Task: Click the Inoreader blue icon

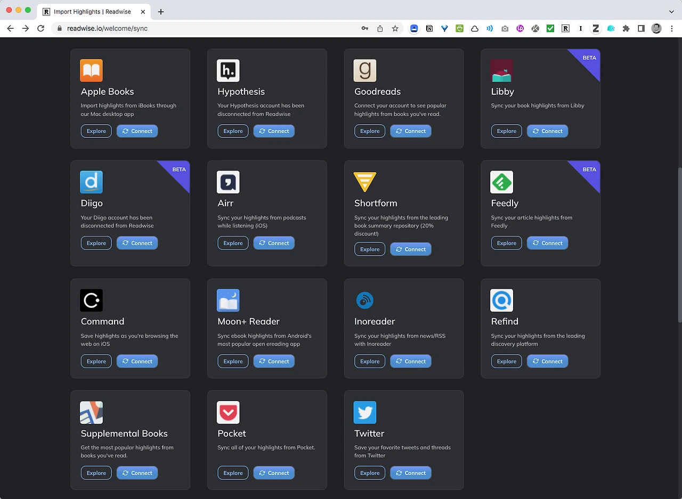Action: pyautogui.click(x=365, y=300)
